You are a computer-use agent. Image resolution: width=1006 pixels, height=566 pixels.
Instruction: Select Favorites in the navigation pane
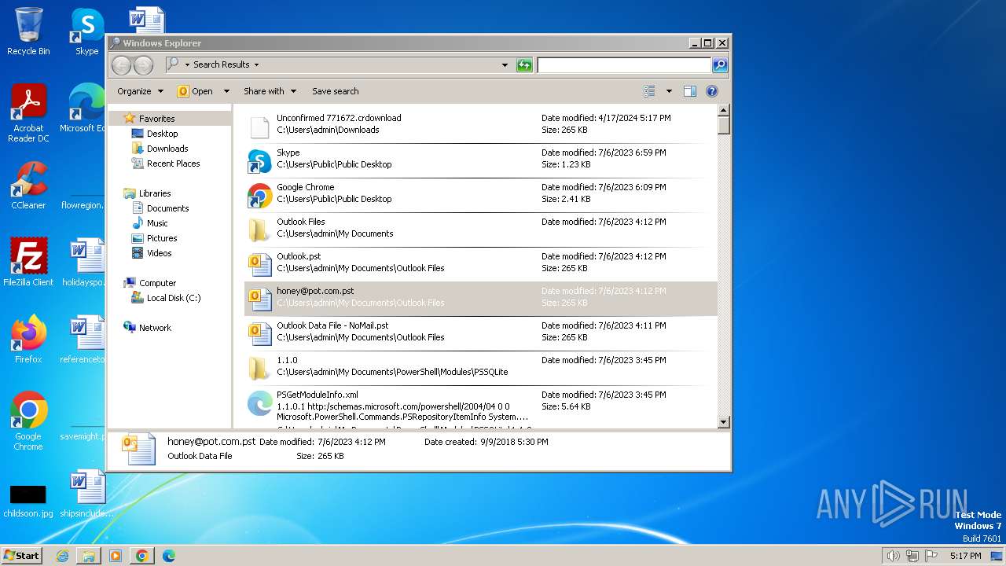tap(156, 119)
